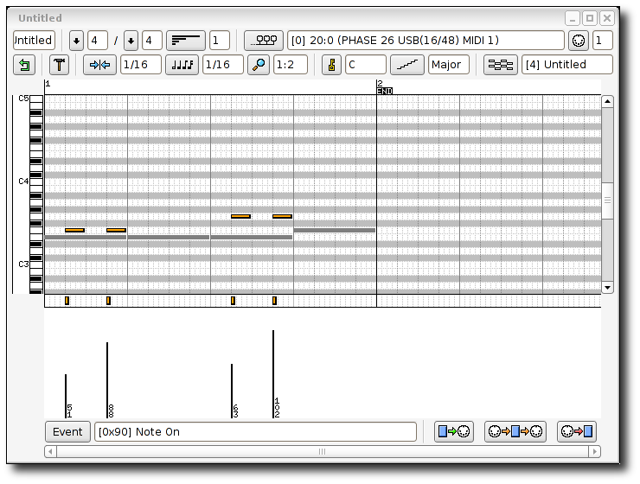
Task: Click the sequence length value 1
Action: tap(220, 41)
